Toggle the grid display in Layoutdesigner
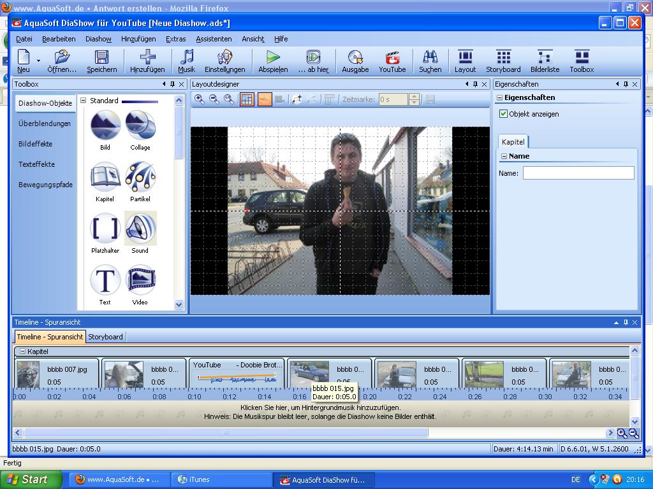Viewport: 653px width, 489px height. [x=247, y=99]
